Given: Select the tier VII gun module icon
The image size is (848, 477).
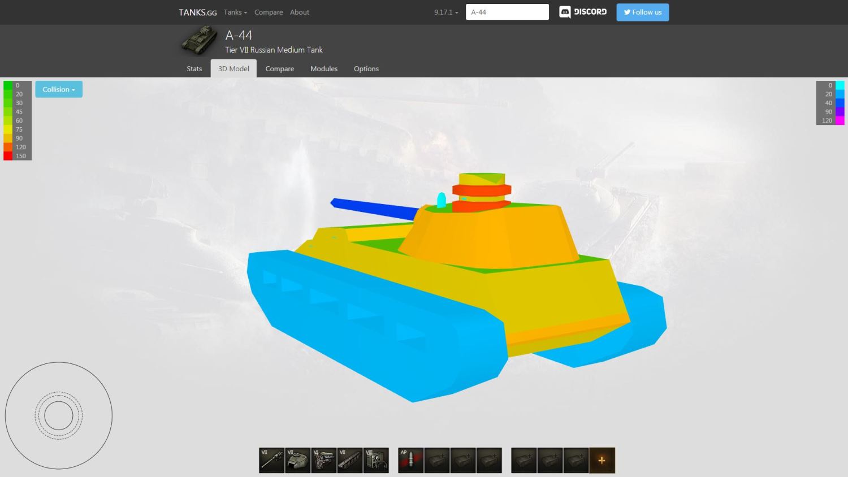Looking at the screenshot, I should pyautogui.click(x=271, y=460).
